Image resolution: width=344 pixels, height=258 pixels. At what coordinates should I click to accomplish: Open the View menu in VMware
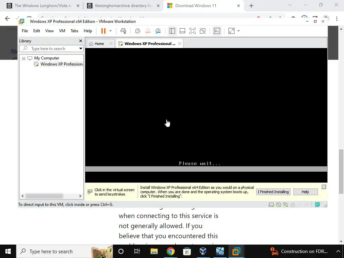(49, 31)
